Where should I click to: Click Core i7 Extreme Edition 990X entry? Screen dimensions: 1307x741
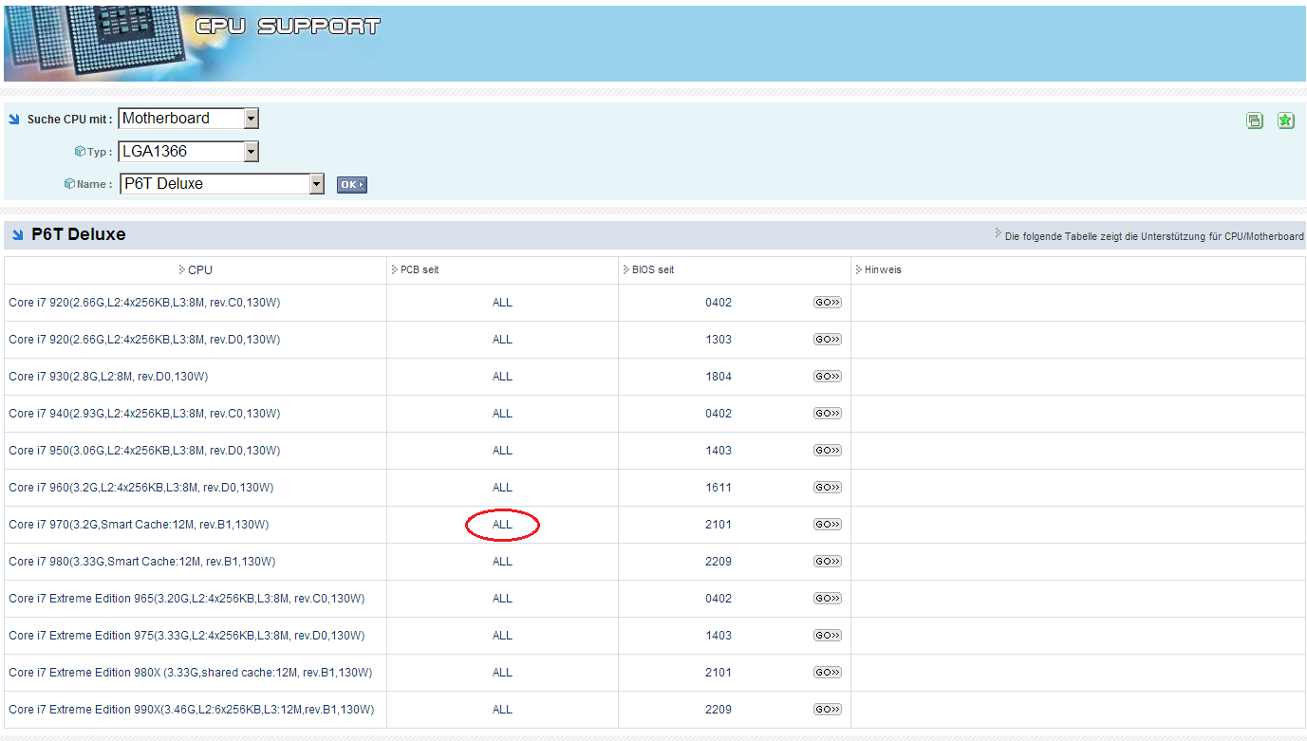pyautogui.click(x=192, y=710)
